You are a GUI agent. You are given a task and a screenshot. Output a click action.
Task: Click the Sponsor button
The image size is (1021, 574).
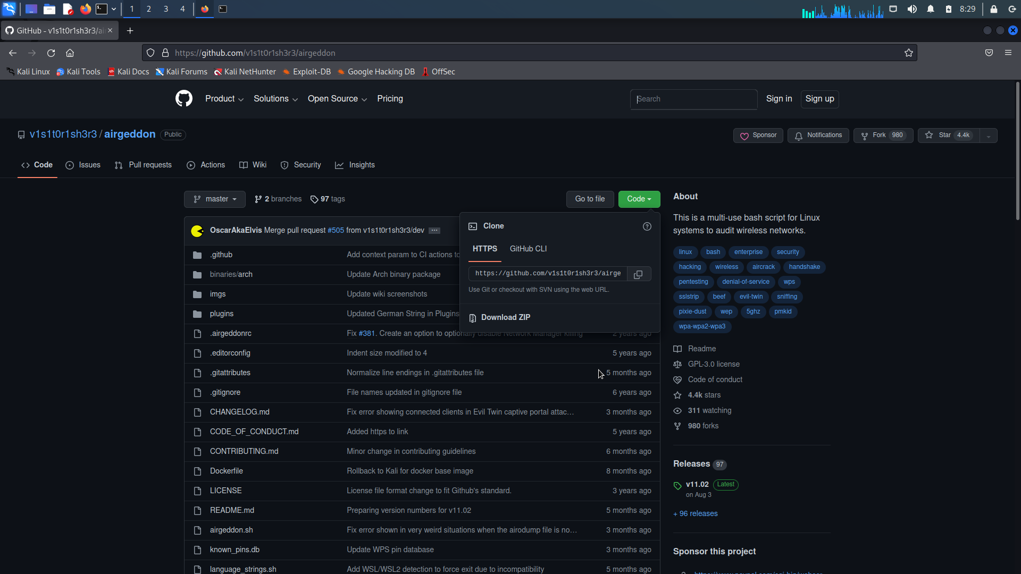[x=758, y=136]
